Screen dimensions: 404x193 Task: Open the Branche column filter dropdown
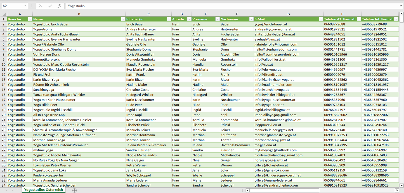pyautogui.click(x=30, y=19)
